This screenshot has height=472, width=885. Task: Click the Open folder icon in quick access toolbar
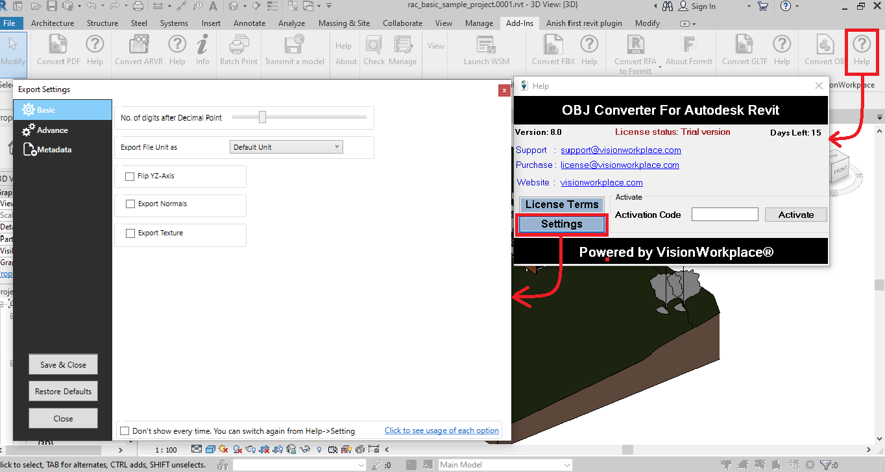38,6
